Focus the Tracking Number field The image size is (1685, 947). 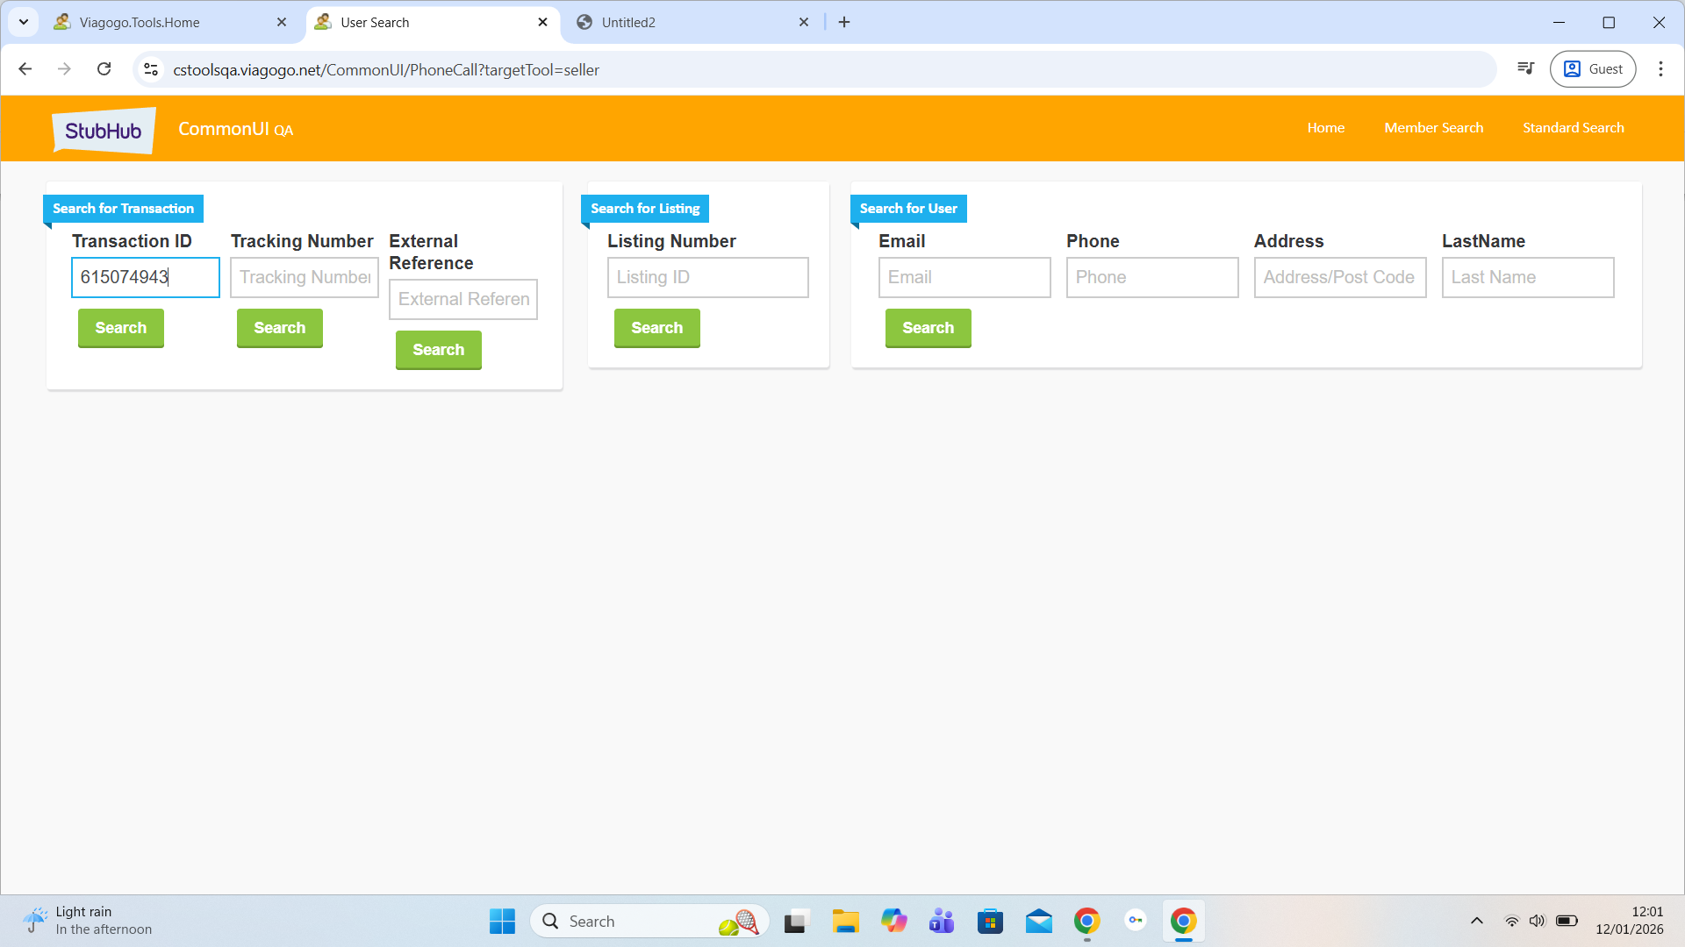tap(304, 277)
